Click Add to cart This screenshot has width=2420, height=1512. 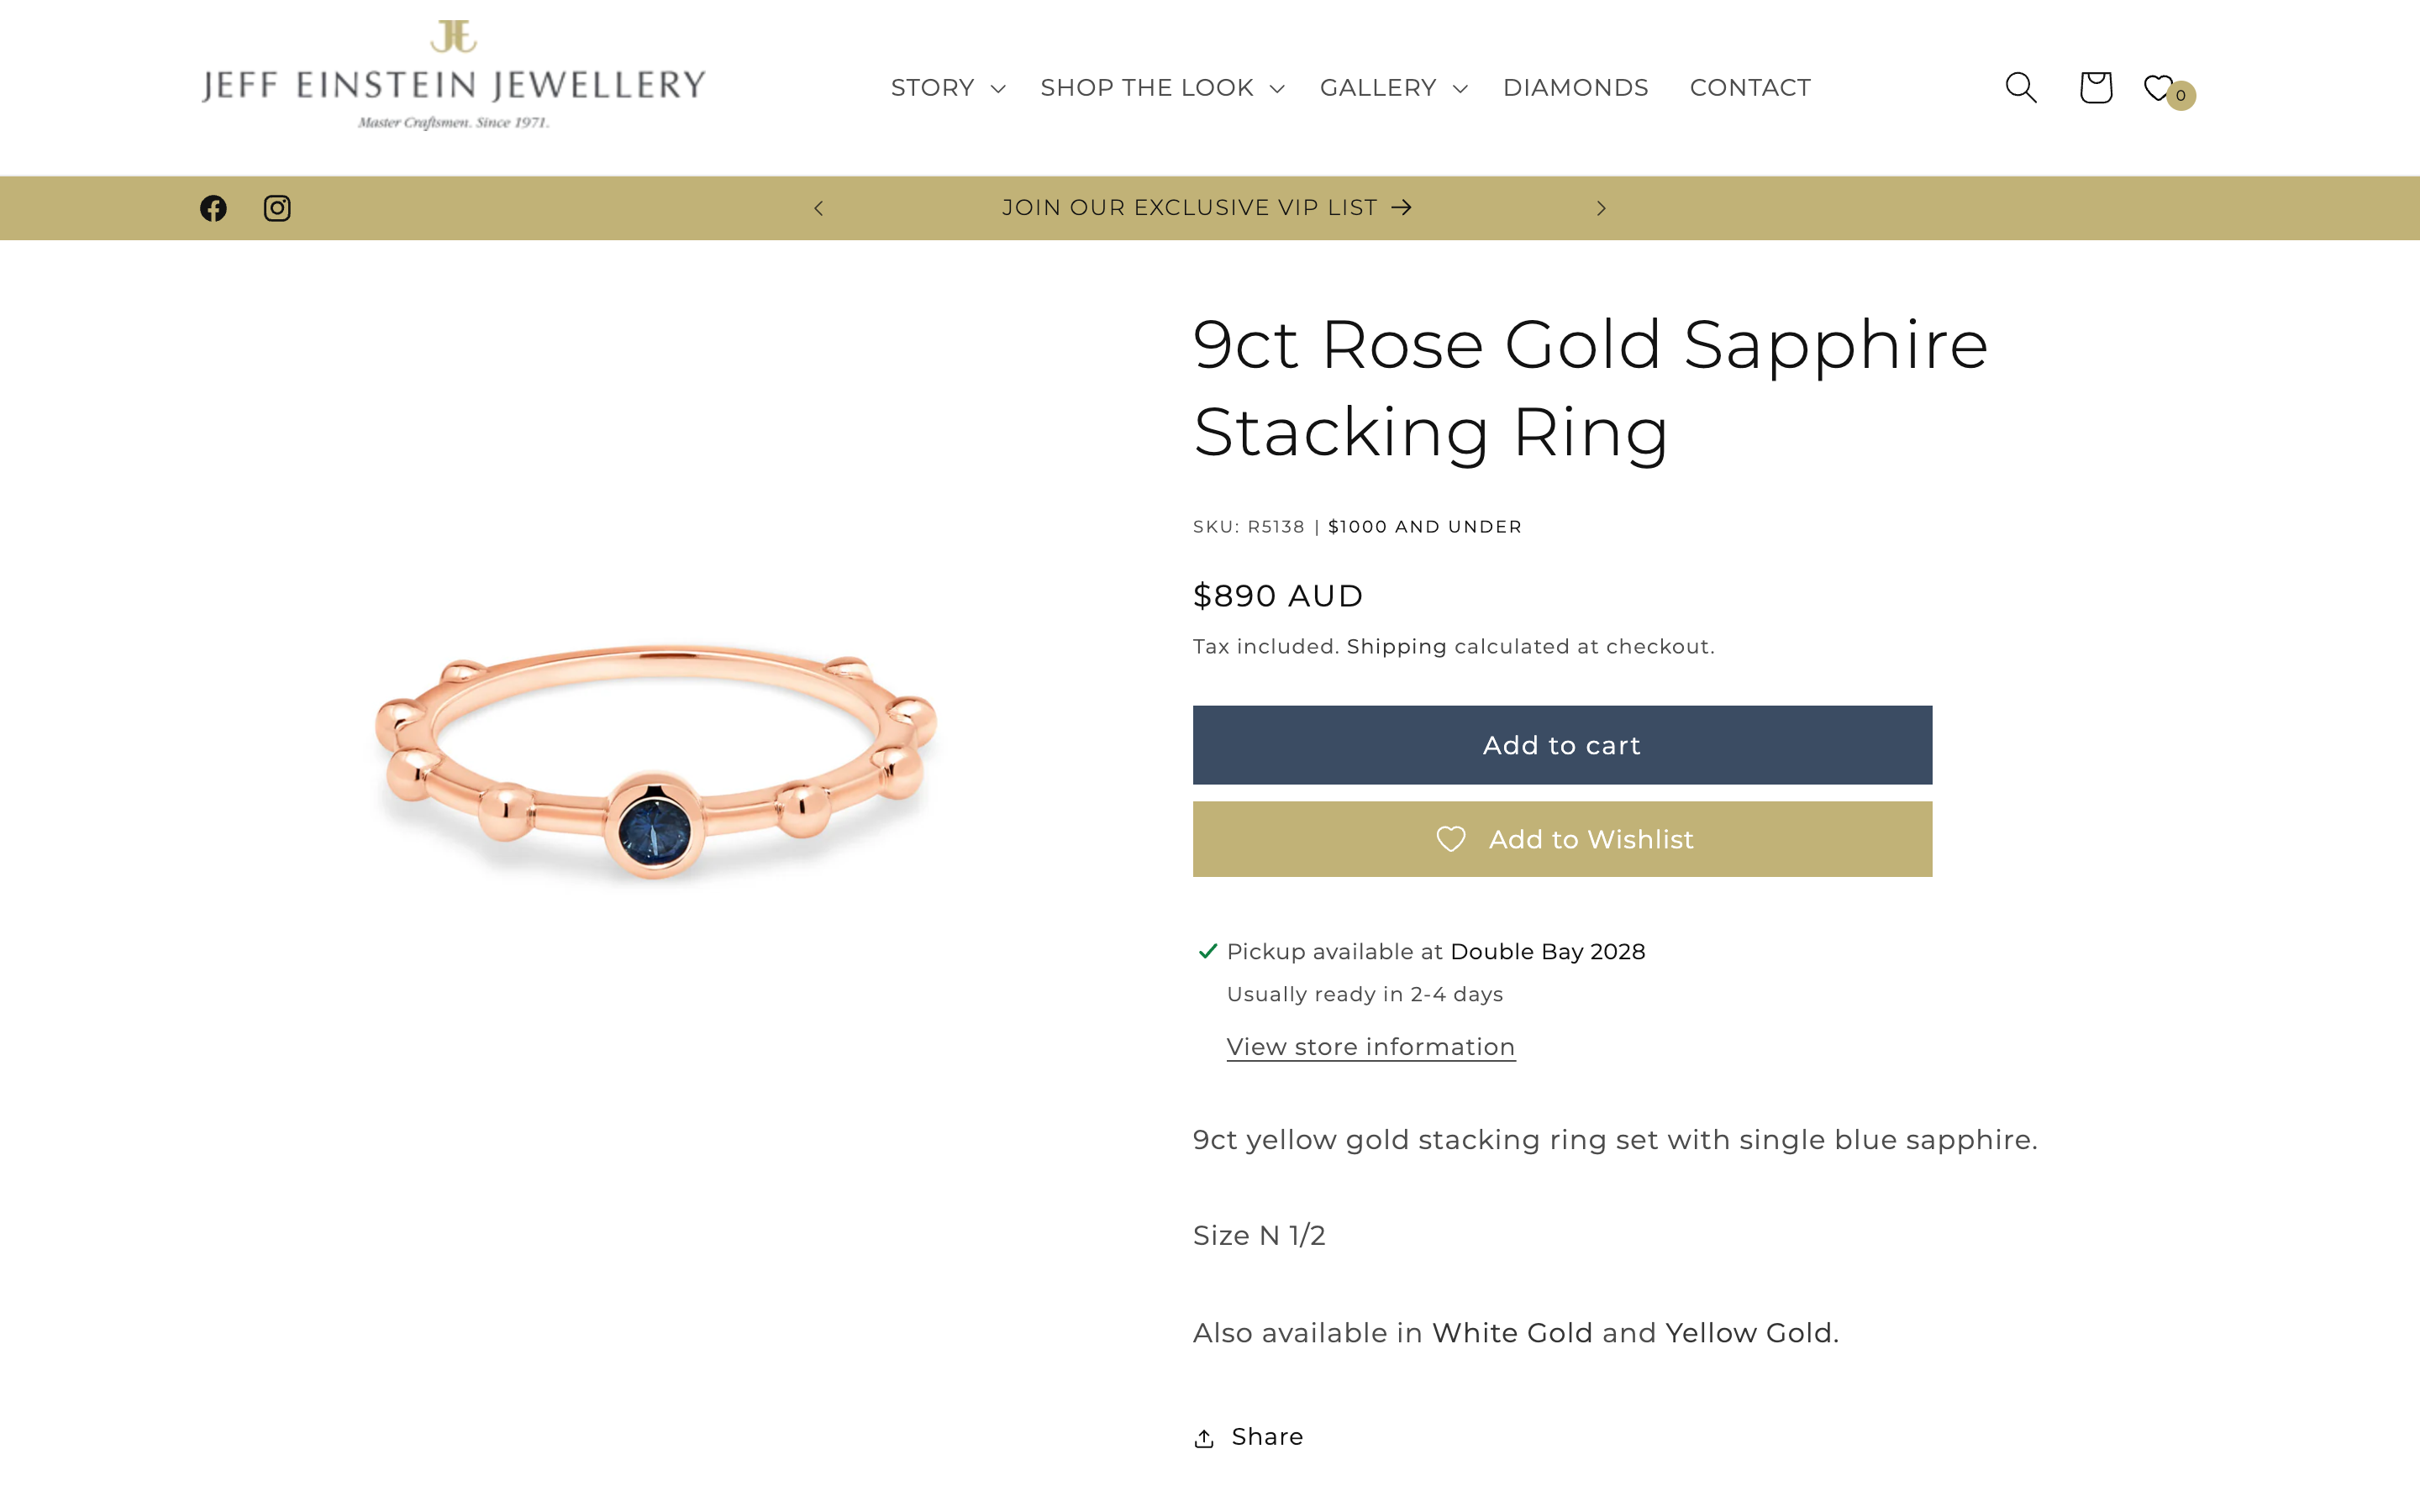[1561, 744]
